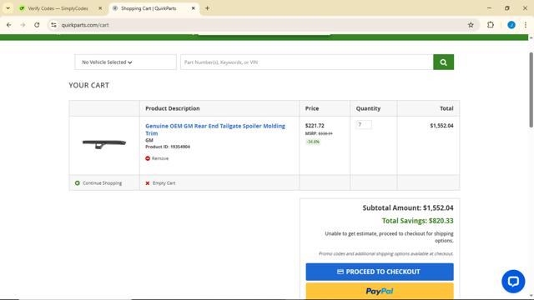Image resolution: width=534 pixels, height=300 pixels.
Task: Reload the page with the refresh icon
Action: pos(37,25)
